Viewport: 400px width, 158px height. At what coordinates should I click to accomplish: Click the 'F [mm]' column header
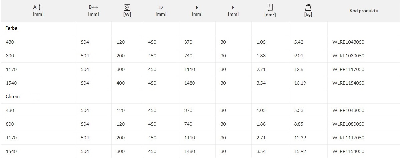tap(233, 11)
